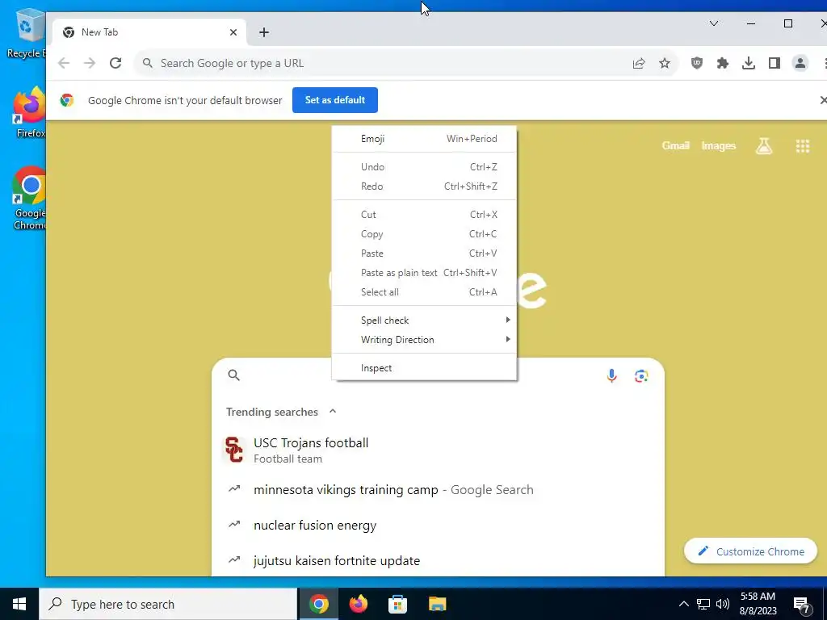Choose Paste as plain text

(424, 273)
